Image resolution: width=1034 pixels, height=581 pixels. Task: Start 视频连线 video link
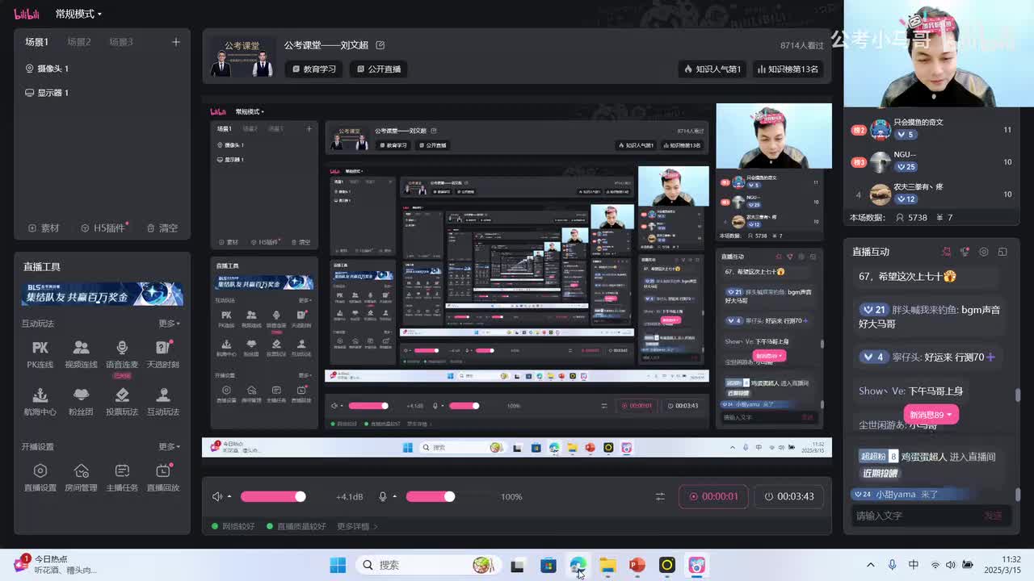(81, 354)
